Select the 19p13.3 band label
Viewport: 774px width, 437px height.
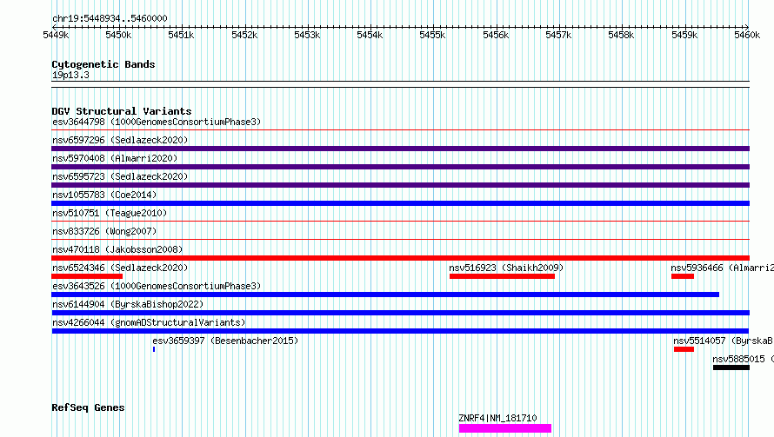coord(70,75)
